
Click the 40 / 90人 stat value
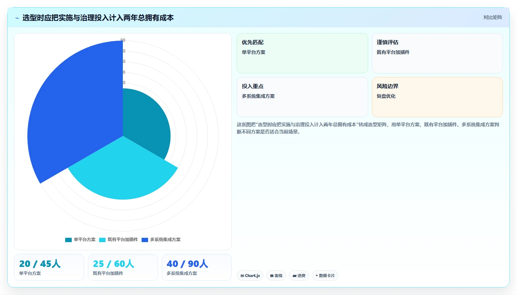[x=187, y=264]
